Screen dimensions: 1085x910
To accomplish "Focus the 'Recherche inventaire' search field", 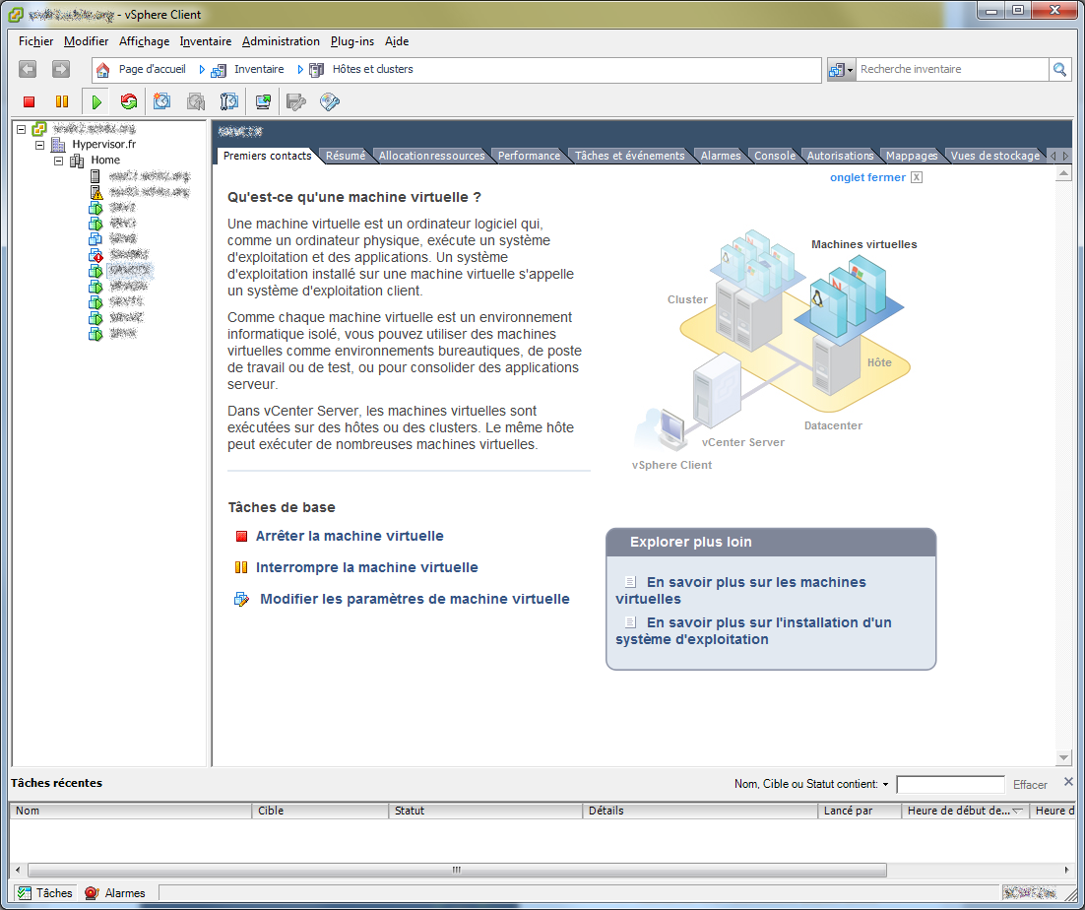I will [x=952, y=69].
